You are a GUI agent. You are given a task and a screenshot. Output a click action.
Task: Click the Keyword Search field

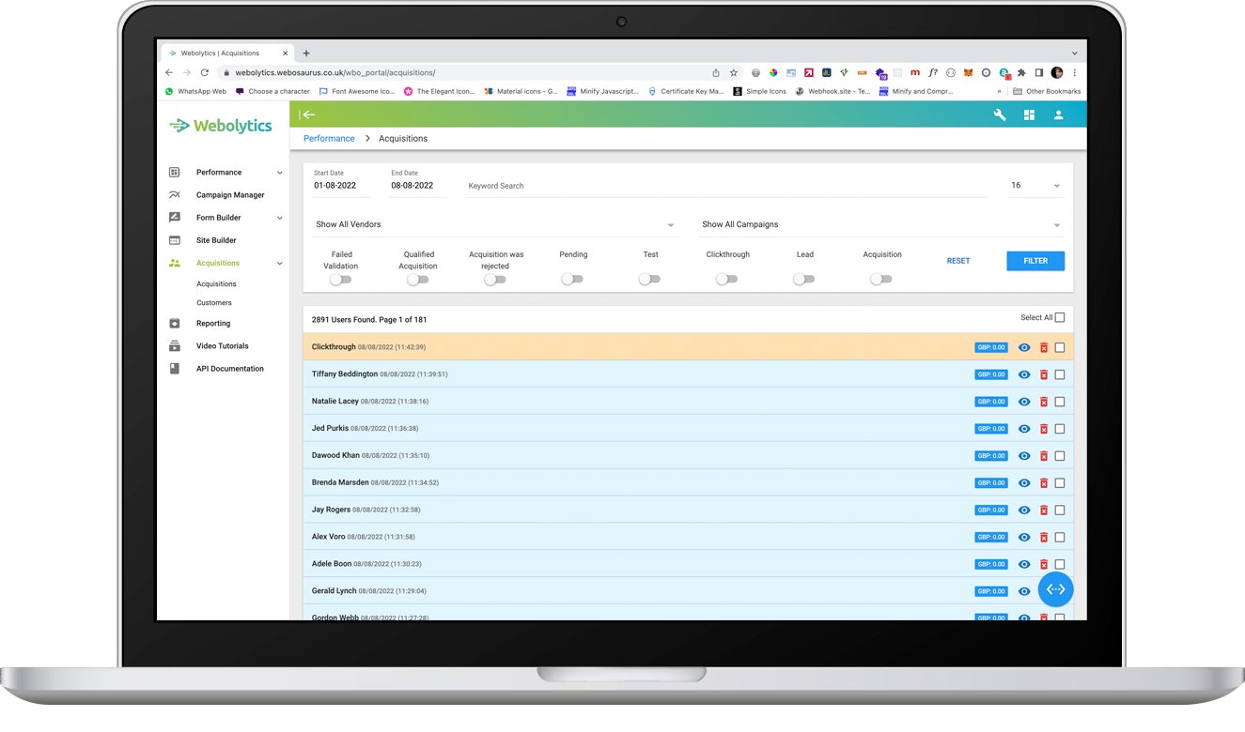pyautogui.click(x=724, y=186)
